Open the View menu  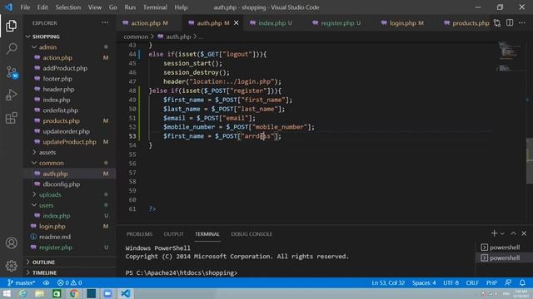click(x=95, y=7)
